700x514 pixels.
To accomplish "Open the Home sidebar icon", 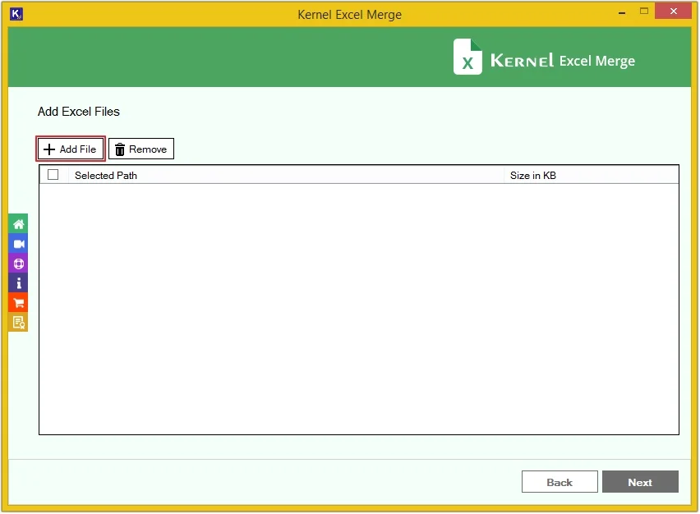I will click(x=18, y=224).
